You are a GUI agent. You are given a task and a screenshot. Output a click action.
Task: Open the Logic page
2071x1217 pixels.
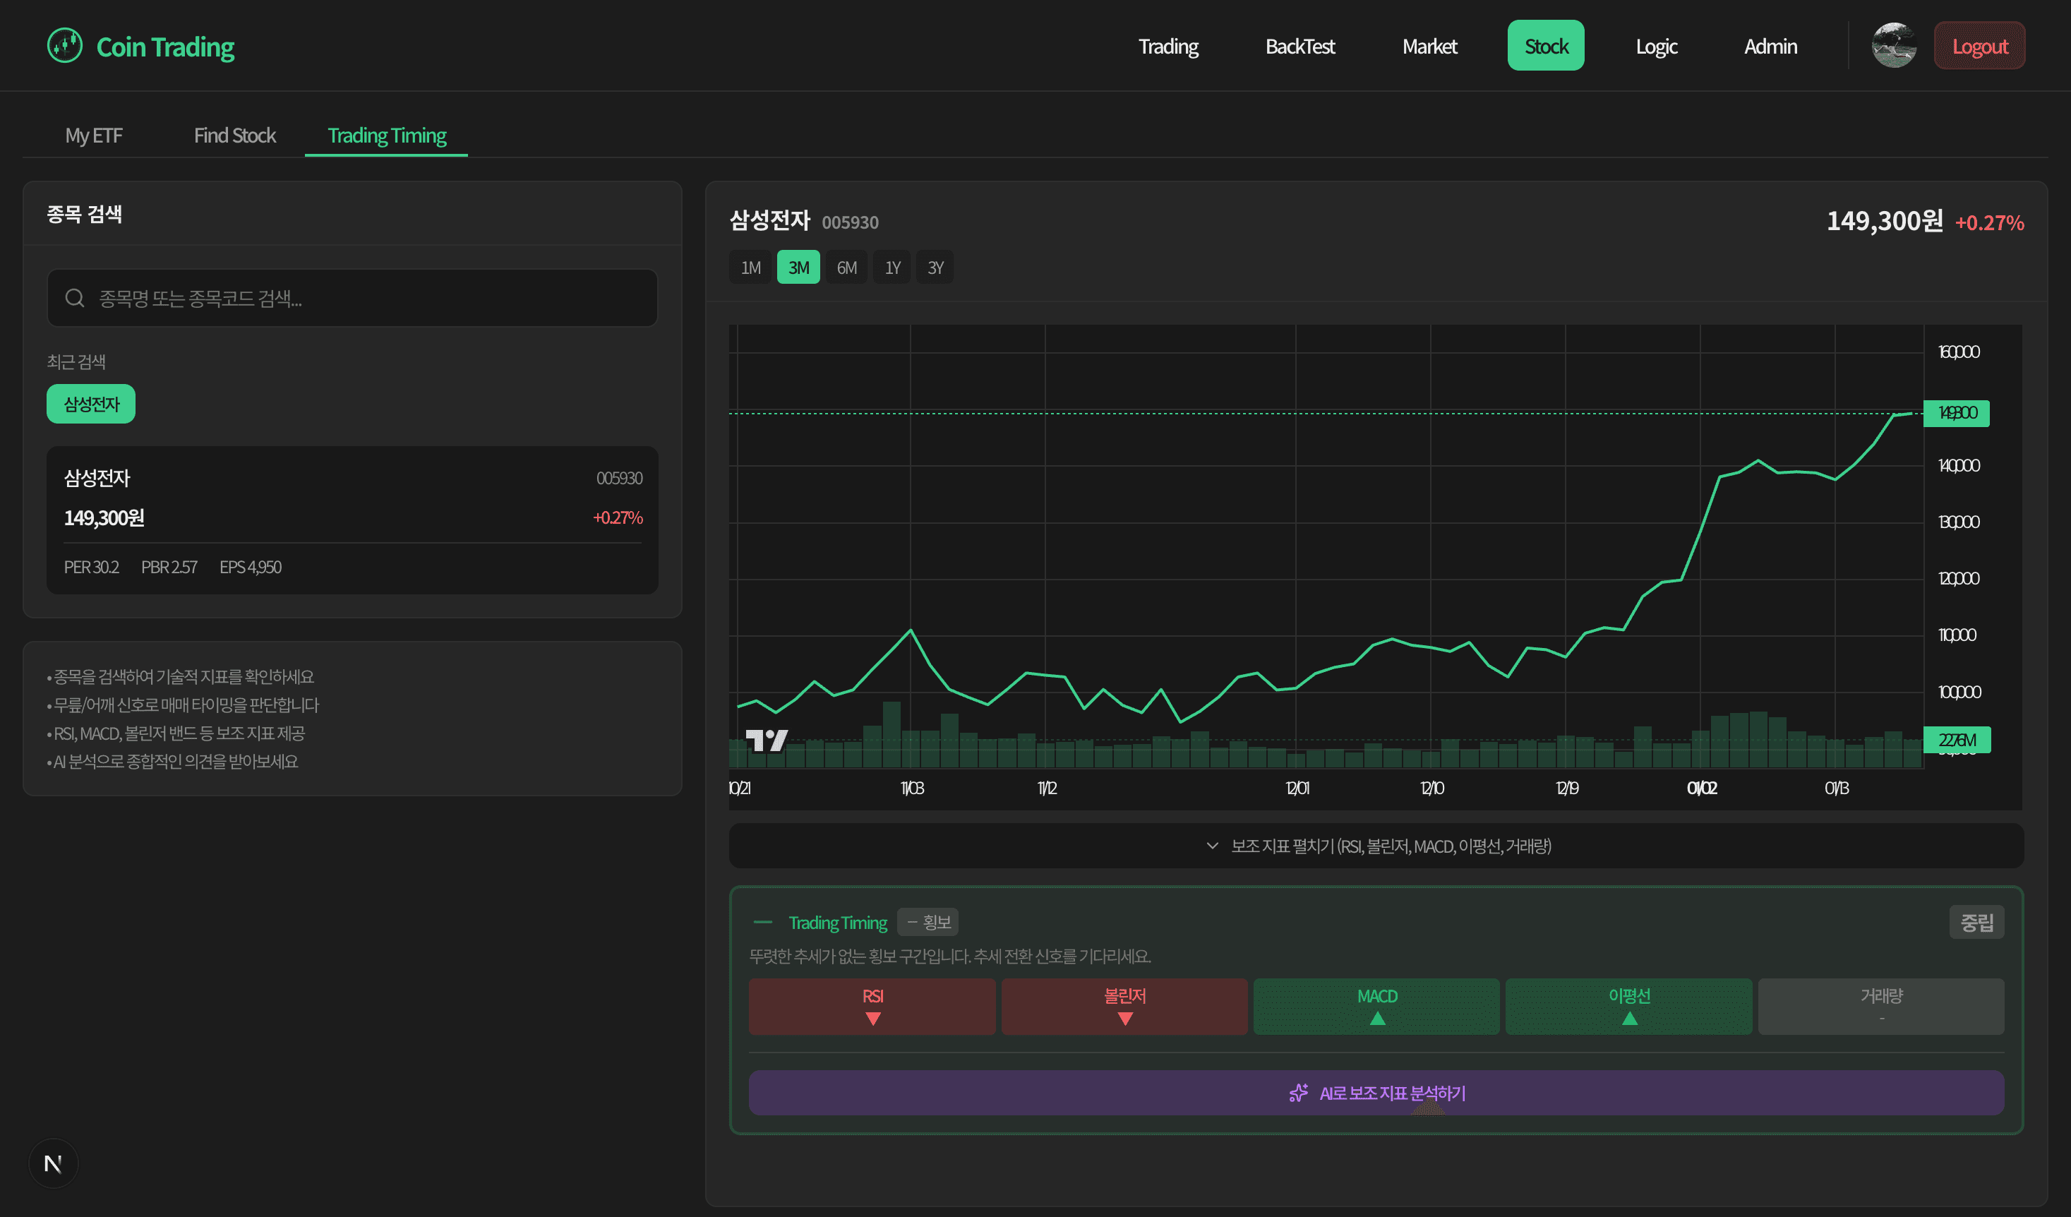coord(1656,46)
